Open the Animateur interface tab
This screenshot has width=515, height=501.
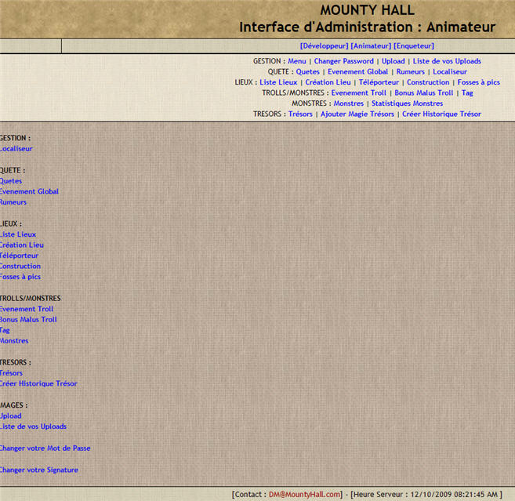click(x=370, y=45)
